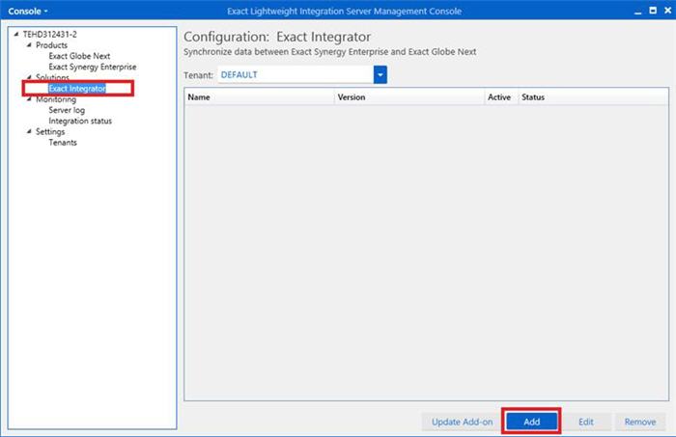This screenshot has height=437, width=676.
Task: Sort by Version column header
Action: pos(409,96)
